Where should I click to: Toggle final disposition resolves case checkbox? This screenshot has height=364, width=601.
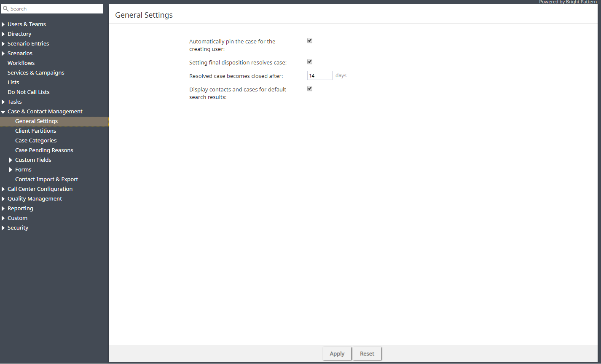pyautogui.click(x=310, y=62)
